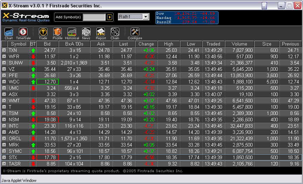Sort by the Size column header

[267, 44]
